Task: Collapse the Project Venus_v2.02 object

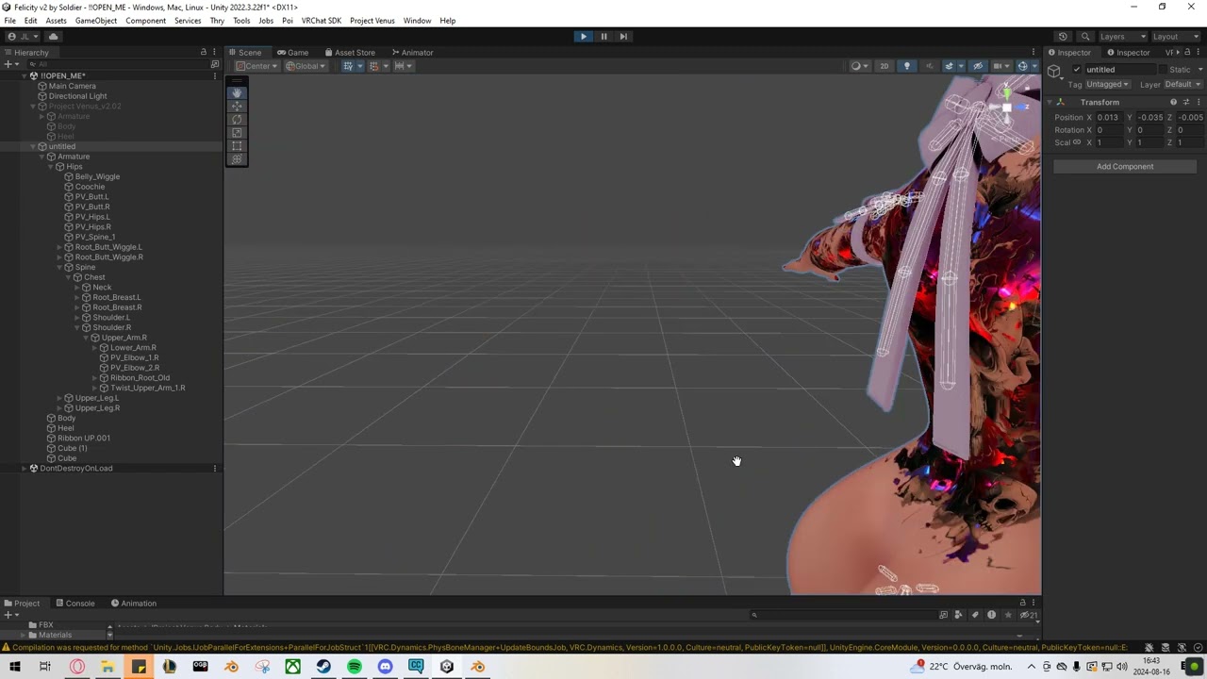Action: coord(33,106)
